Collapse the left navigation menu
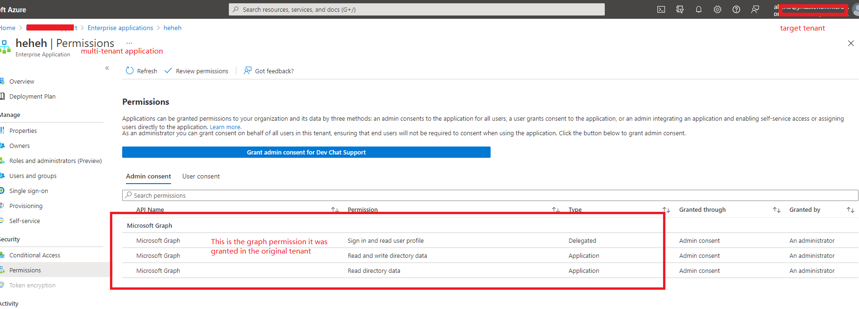Screen dimensions: 859x309 [107, 68]
